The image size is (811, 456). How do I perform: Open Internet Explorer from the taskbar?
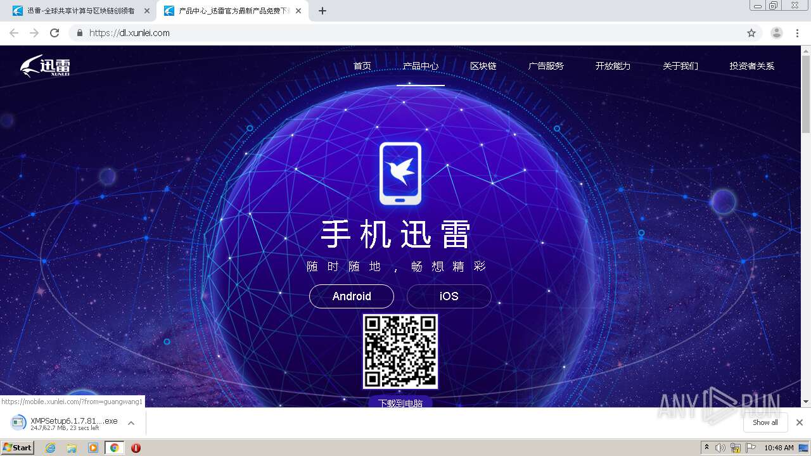point(50,448)
